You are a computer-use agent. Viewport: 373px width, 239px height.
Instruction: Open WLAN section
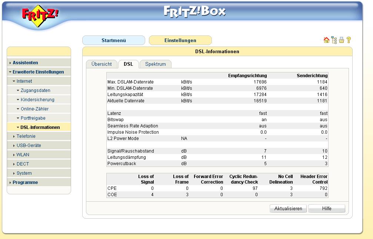[23, 155]
